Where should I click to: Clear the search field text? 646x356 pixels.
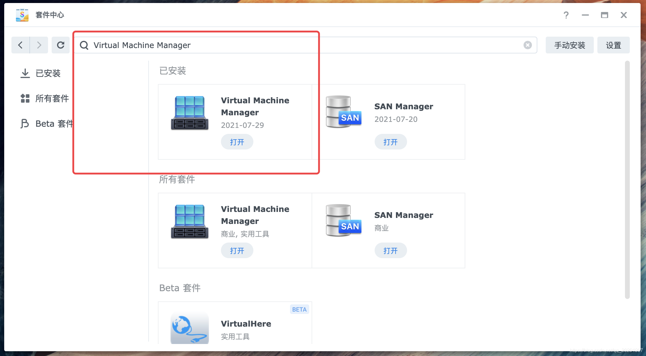click(x=527, y=45)
